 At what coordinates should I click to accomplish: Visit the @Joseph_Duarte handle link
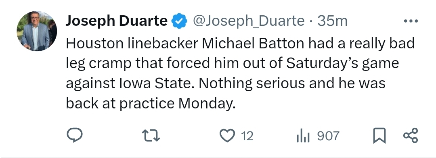coord(249,21)
